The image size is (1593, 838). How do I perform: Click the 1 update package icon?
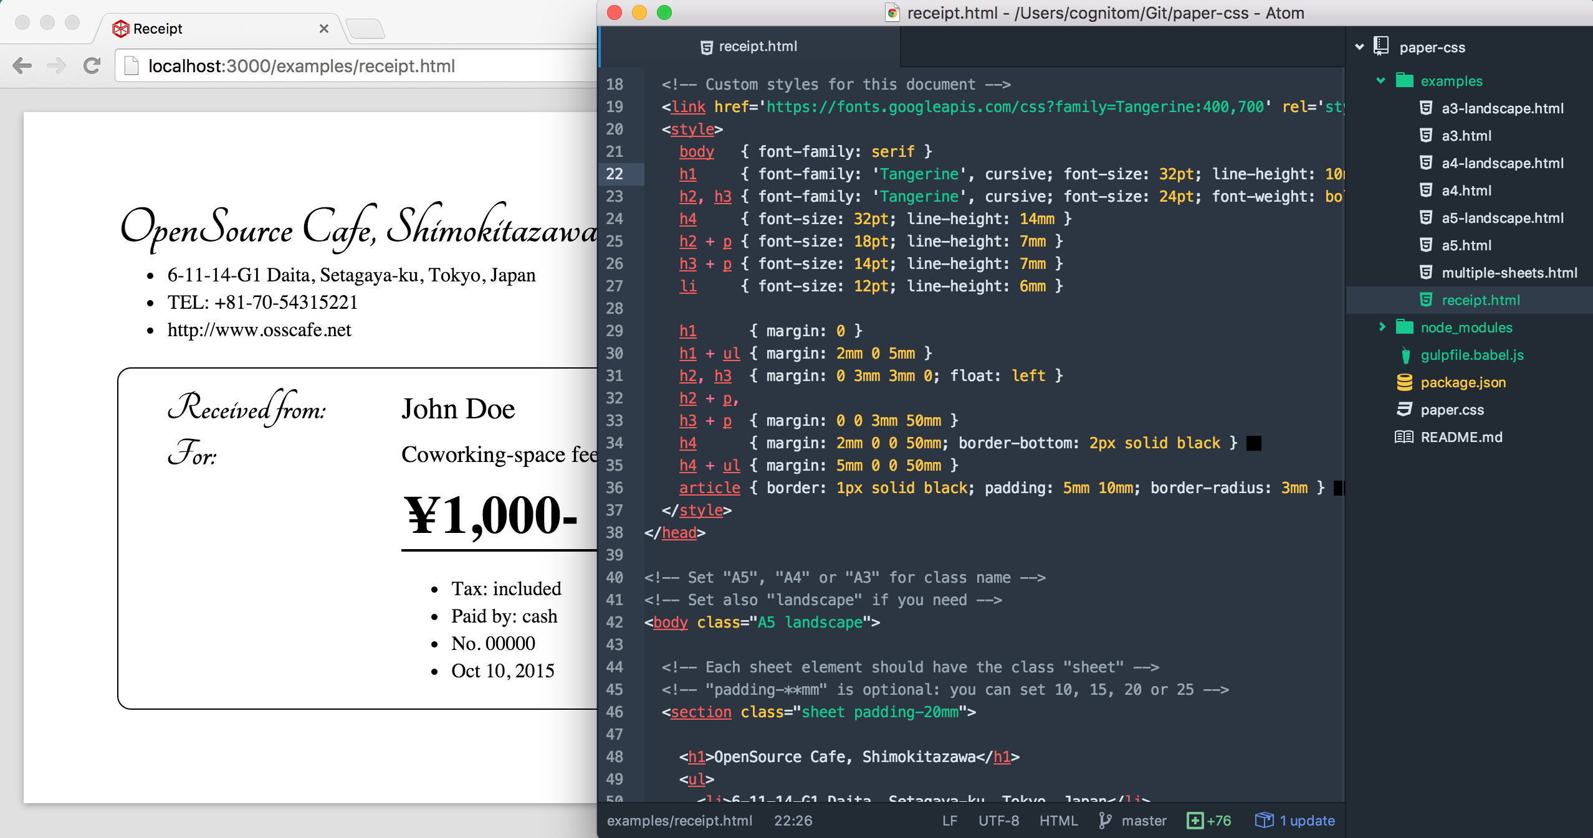click(x=1264, y=821)
